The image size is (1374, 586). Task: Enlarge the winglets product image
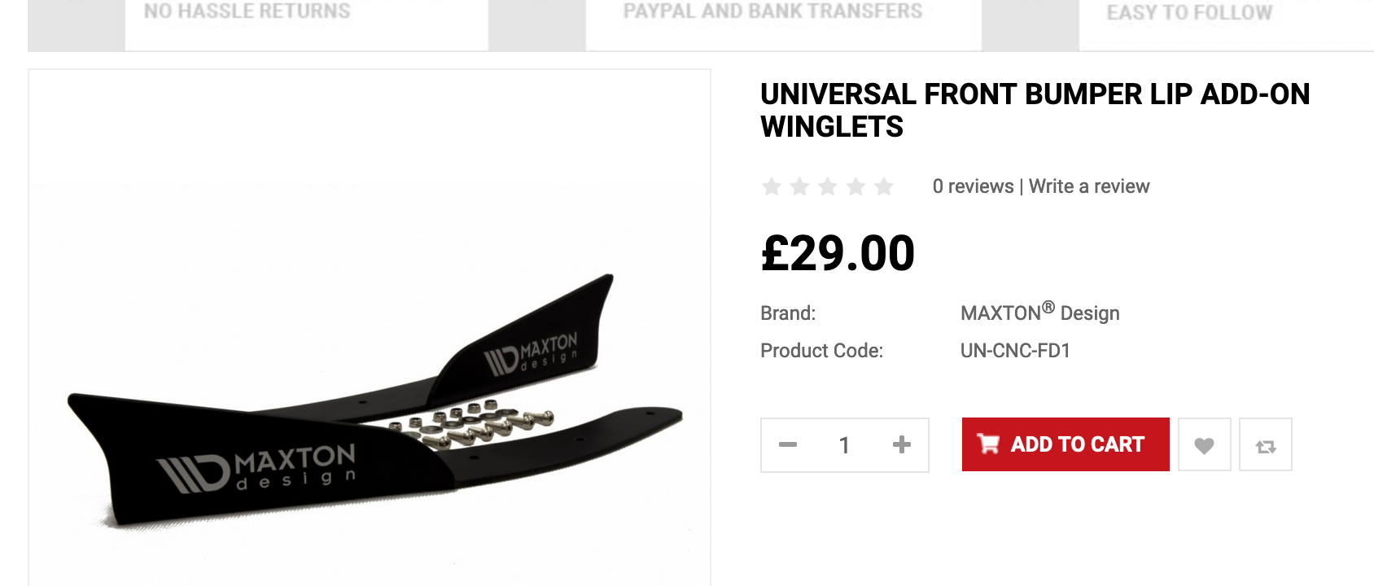[370, 391]
